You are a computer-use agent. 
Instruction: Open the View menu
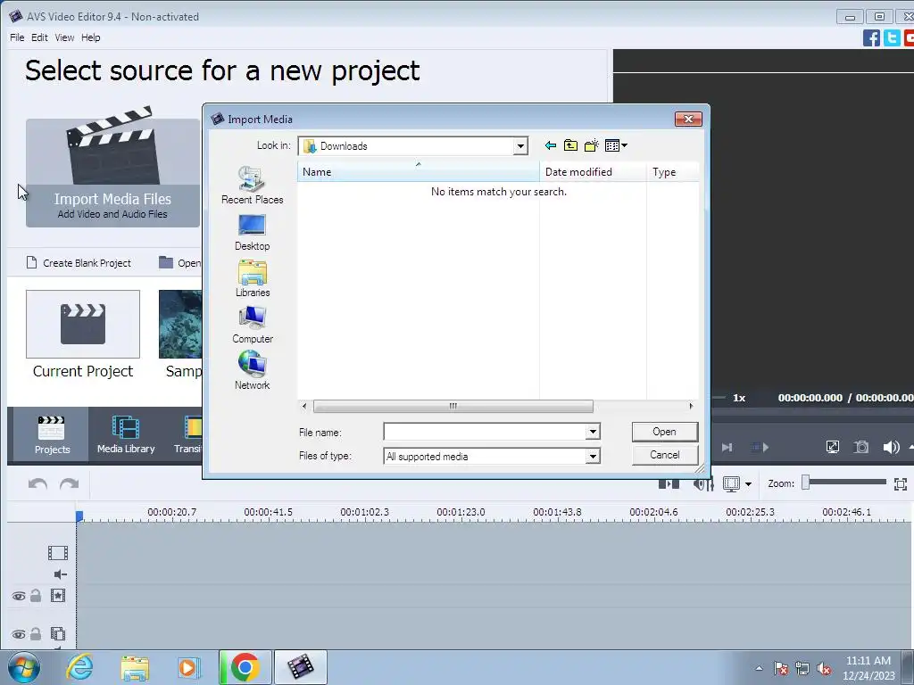click(x=64, y=37)
